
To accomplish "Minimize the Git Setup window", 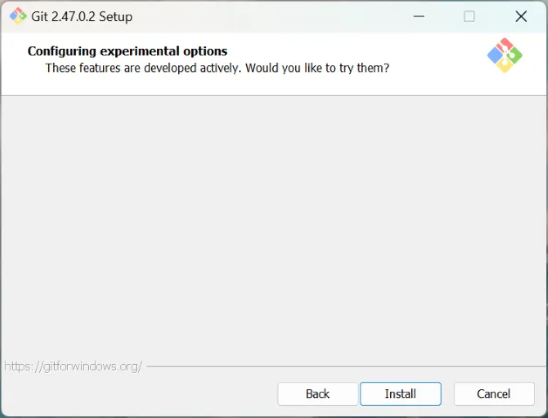I will pyautogui.click(x=419, y=16).
